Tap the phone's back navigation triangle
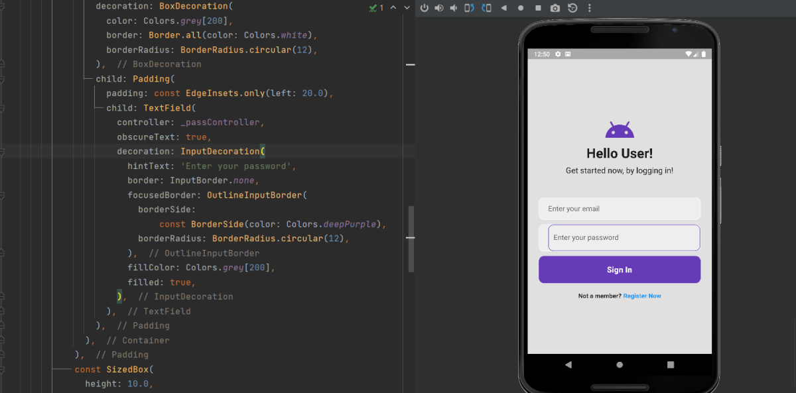This screenshot has width=796, height=393. pos(568,365)
